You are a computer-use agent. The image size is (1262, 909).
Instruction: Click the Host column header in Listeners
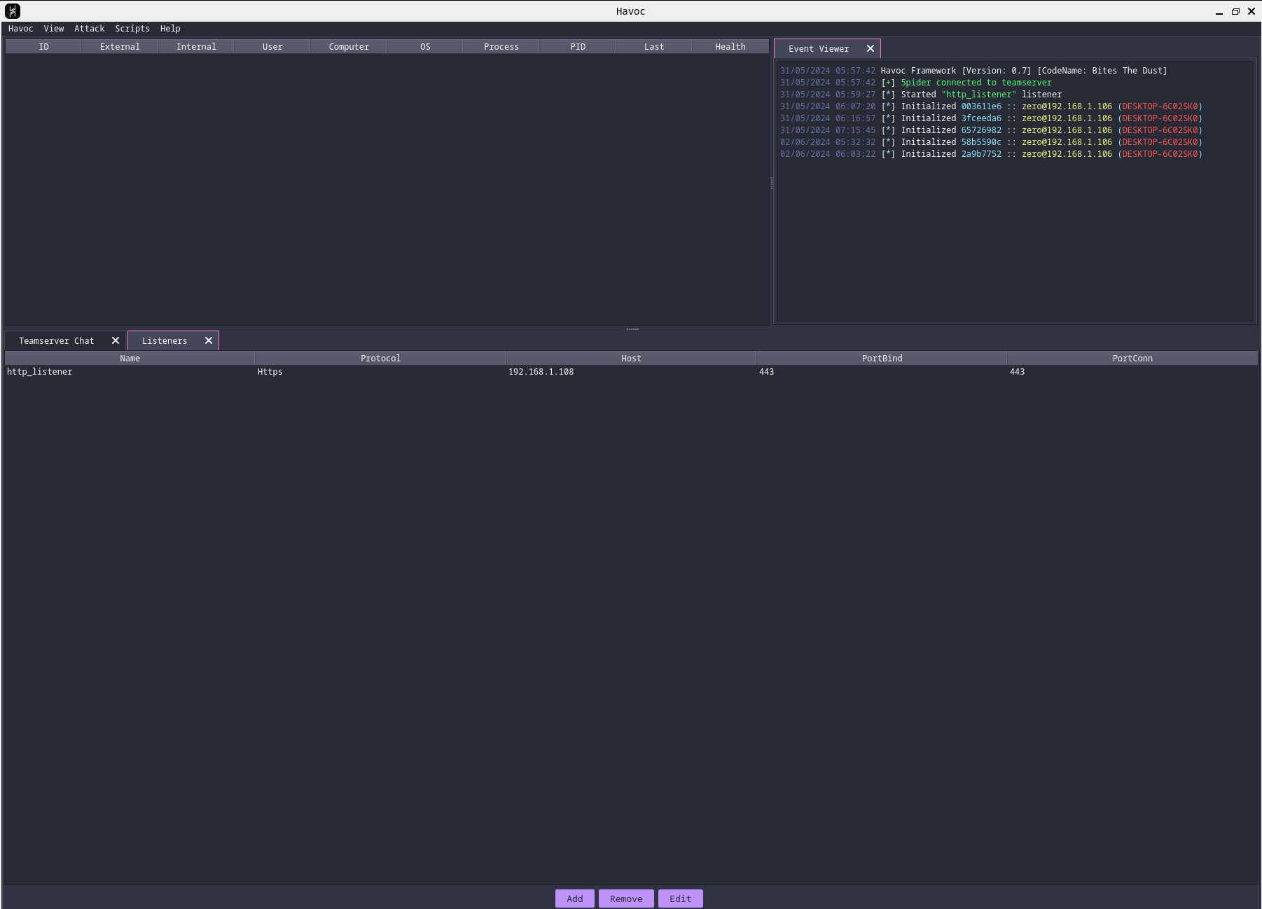(631, 359)
